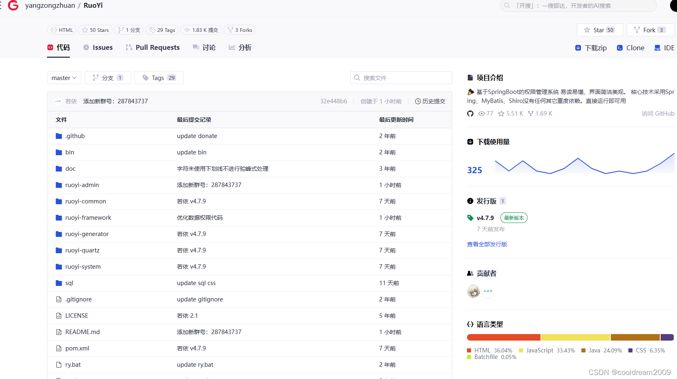
Task: Click the Clone terminal icon
Action: point(620,48)
